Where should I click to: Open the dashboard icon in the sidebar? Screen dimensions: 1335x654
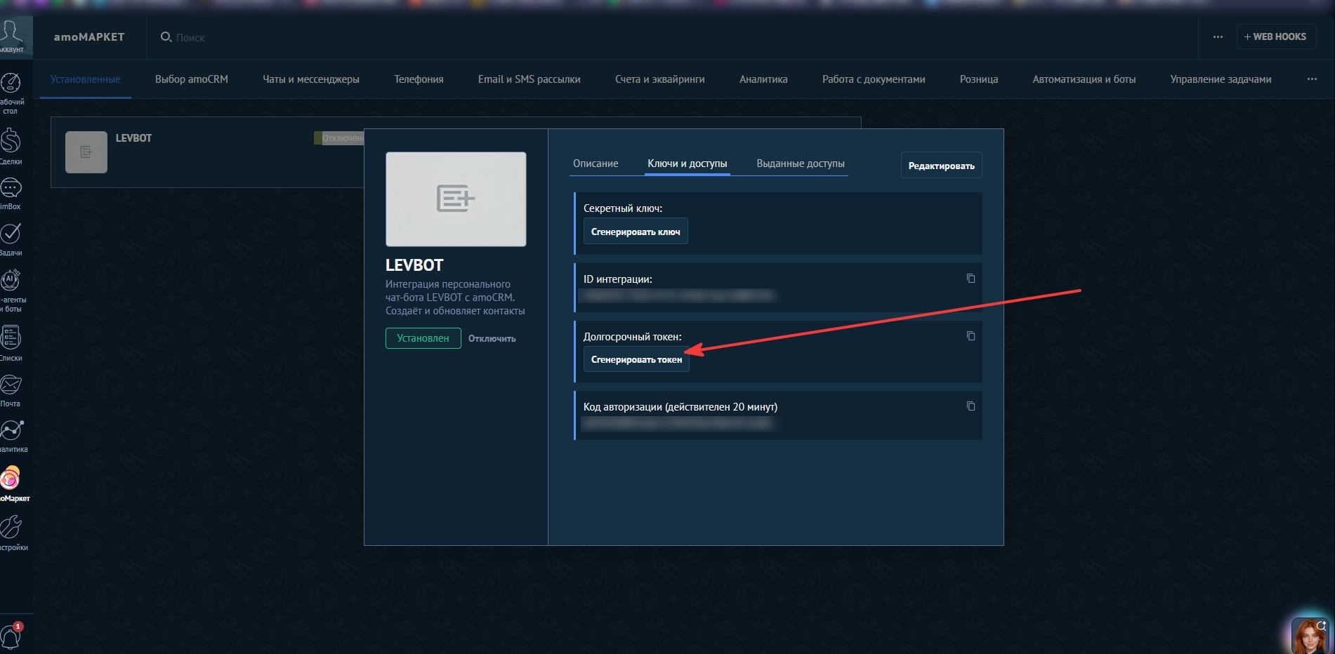(11, 83)
